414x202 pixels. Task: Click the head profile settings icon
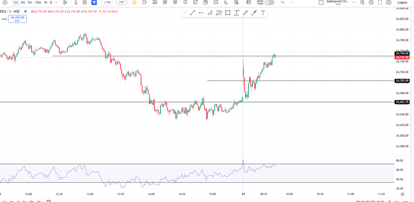[x=236, y=2]
